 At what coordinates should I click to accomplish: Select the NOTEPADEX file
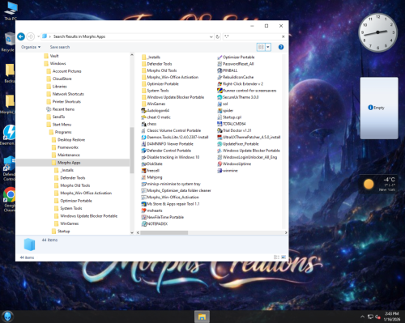(x=155, y=223)
